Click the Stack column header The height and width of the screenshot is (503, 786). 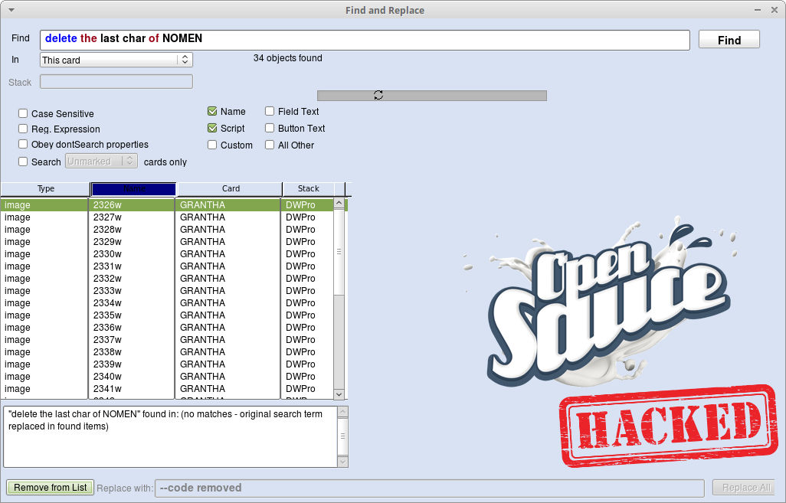[x=309, y=188]
